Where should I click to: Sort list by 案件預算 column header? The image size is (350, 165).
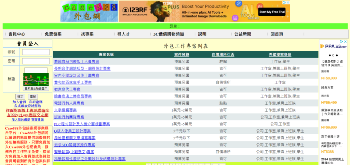click(x=181, y=55)
